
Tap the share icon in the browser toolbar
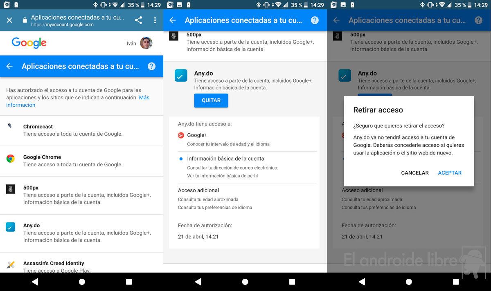138,20
